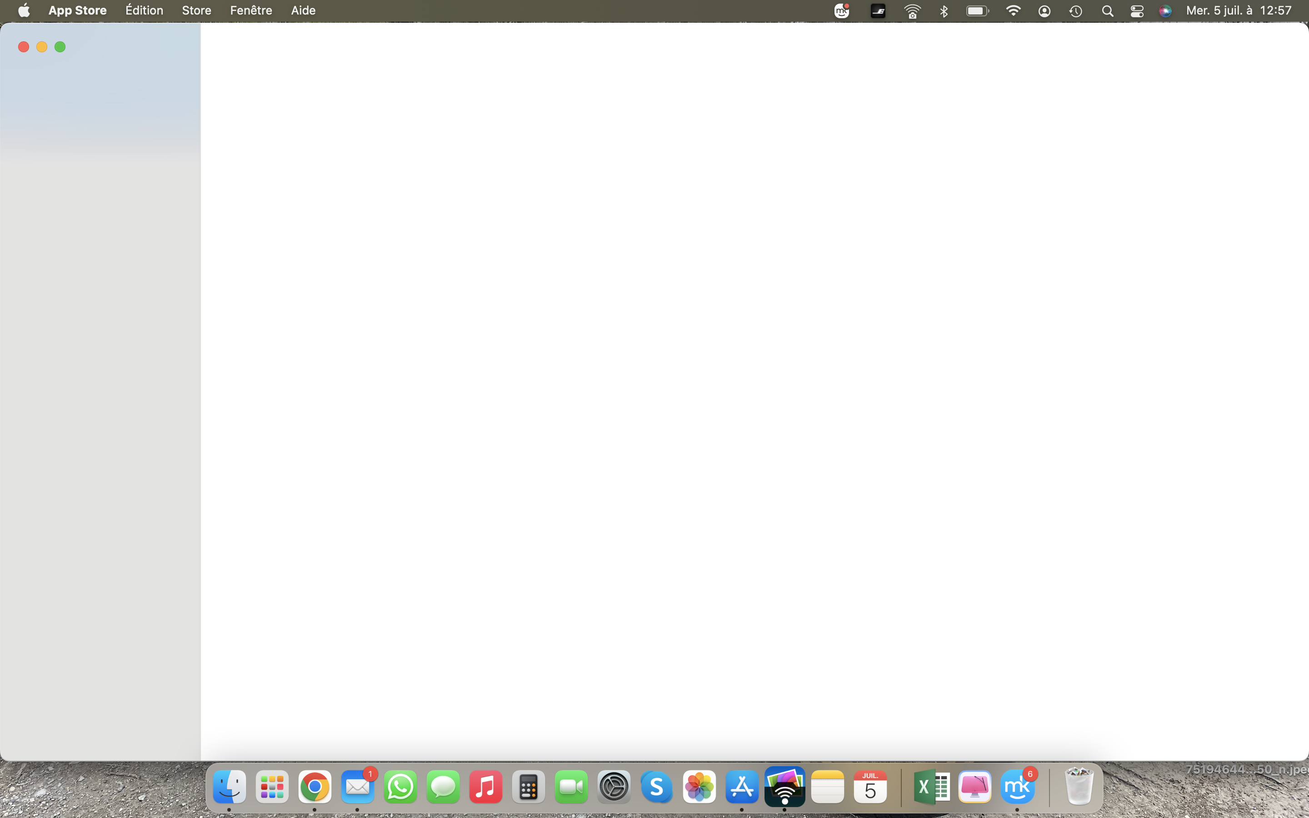Open the Apple menu
Viewport: 1309px width, 818px height.
point(24,11)
